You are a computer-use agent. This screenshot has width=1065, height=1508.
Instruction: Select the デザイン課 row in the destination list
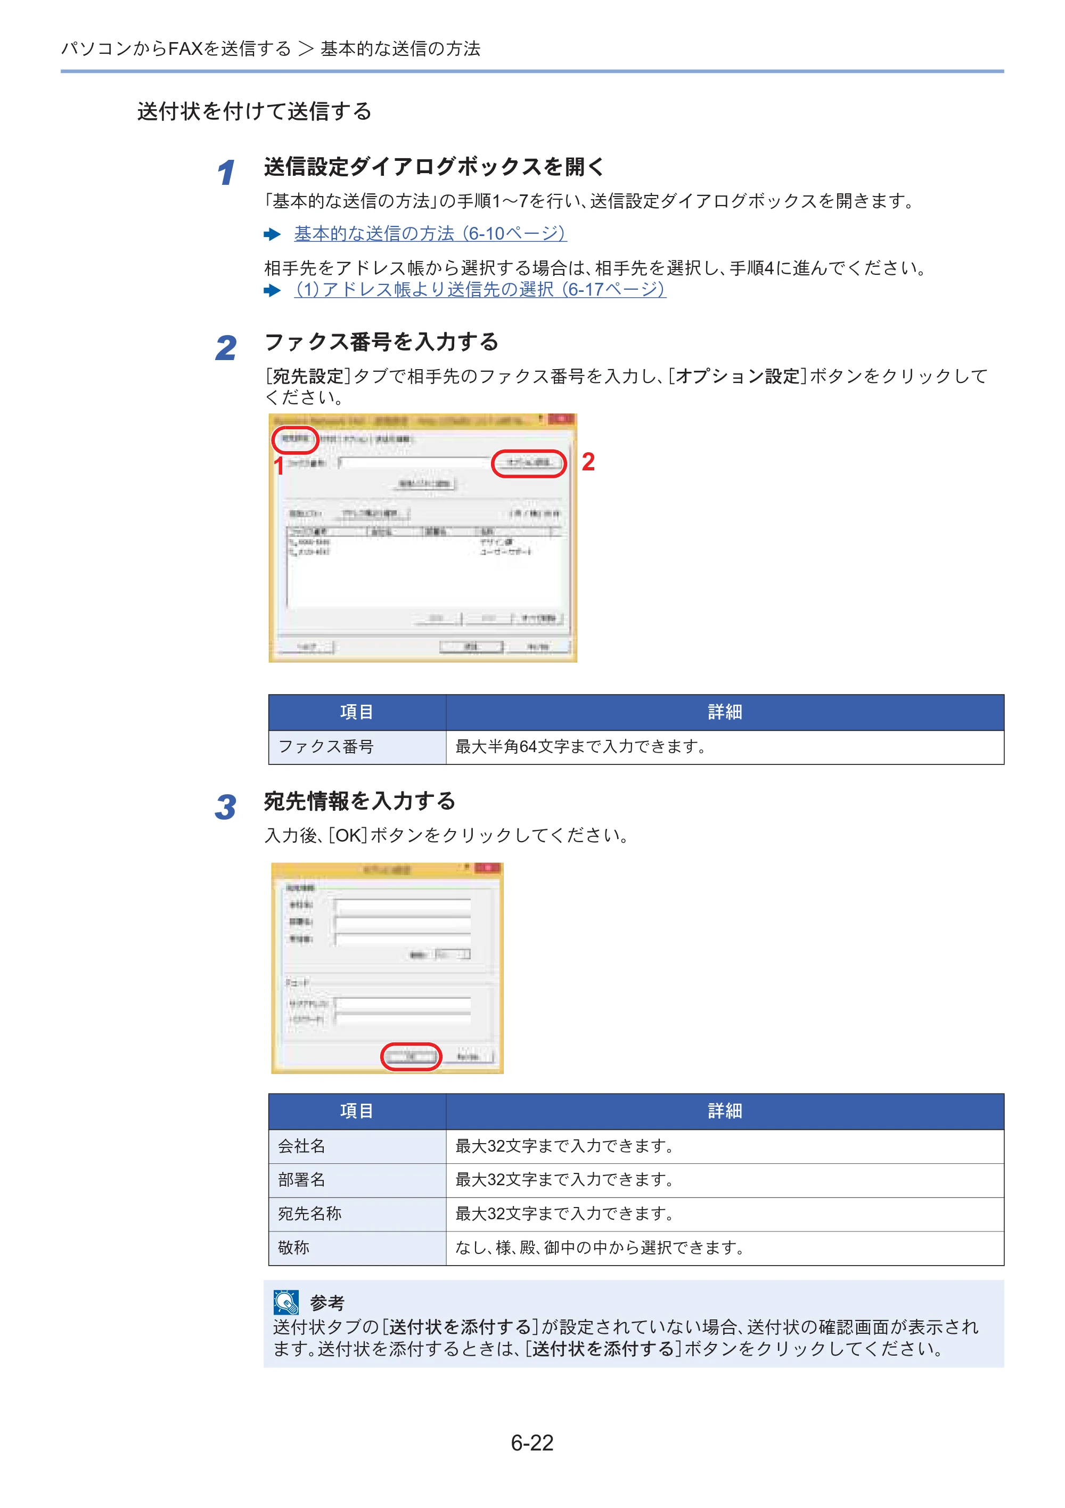[x=424, y=542]
